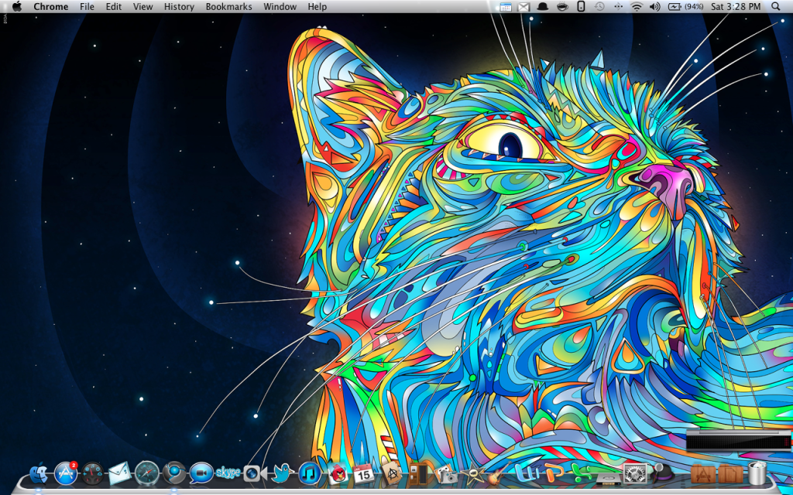Screen dimensions: 793x495
Task: Click the Chrome icon in dock
Action: pyautogui.click(x=174, y=473)
